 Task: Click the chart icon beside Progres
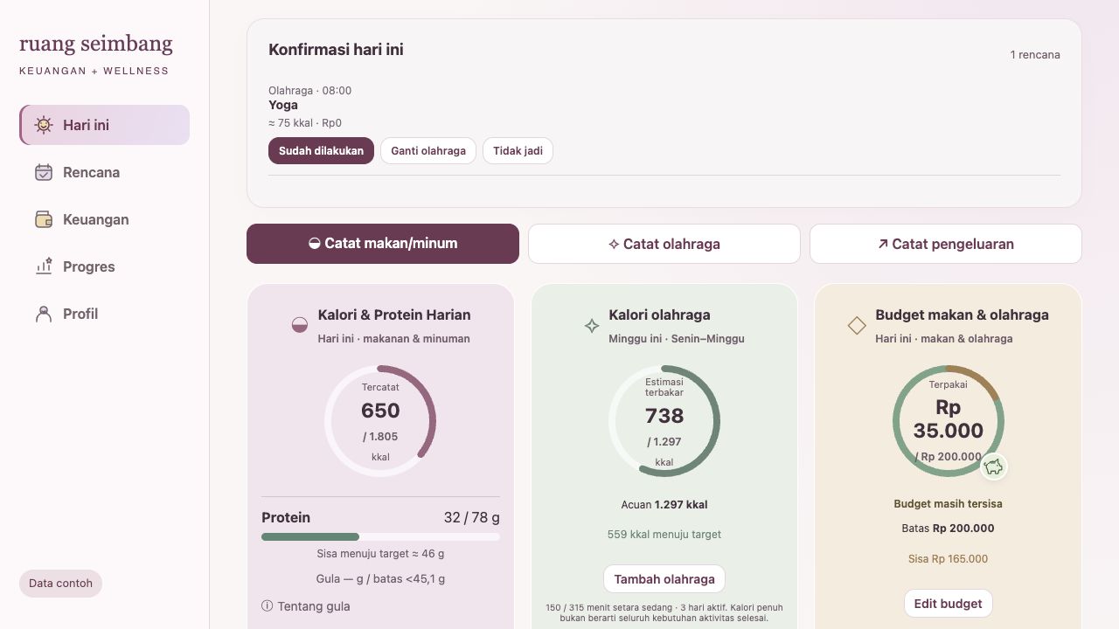click(x=44, y=266)
